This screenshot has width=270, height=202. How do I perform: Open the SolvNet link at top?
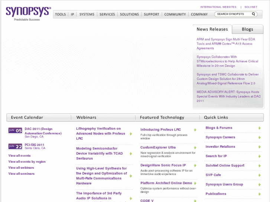[x=251, y=7]
